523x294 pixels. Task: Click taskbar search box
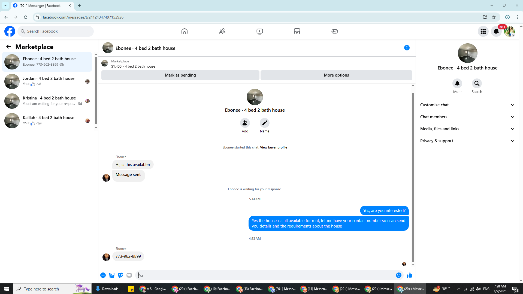pos(52,289)
